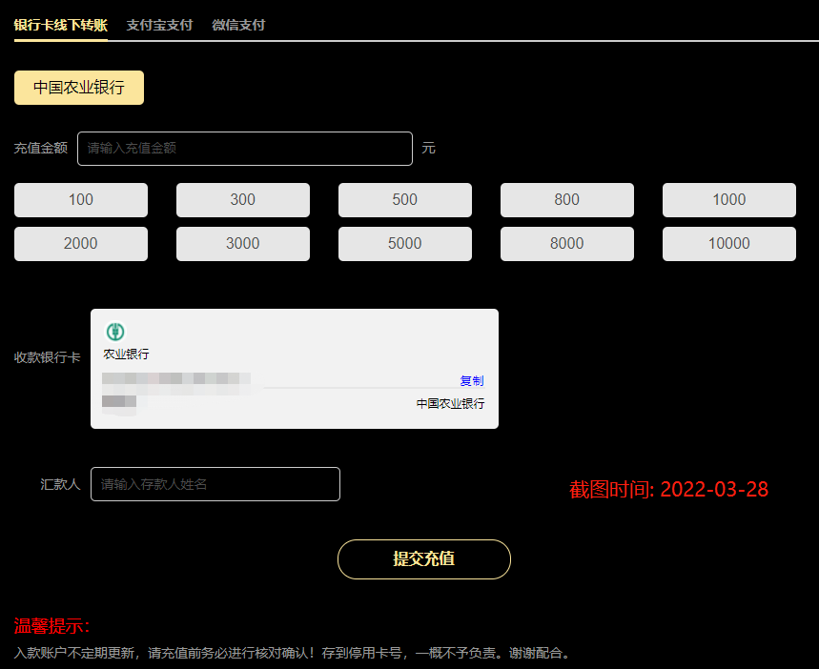The height and width of the screenshot is (669, 819).
Task: Click the 温馨提示 heading
Action: tap(51, 626)
